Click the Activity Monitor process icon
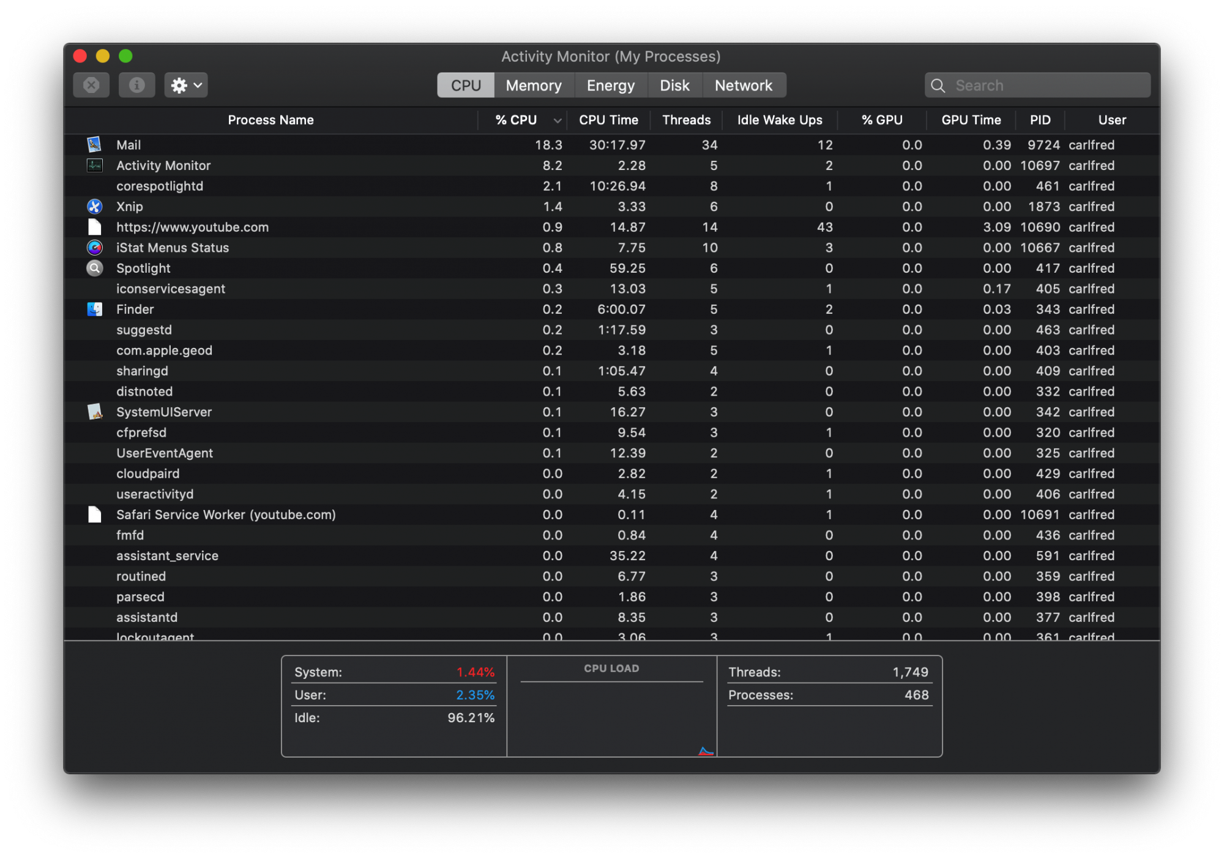This screenshot has height=858, width=1224. click(94, 166)
